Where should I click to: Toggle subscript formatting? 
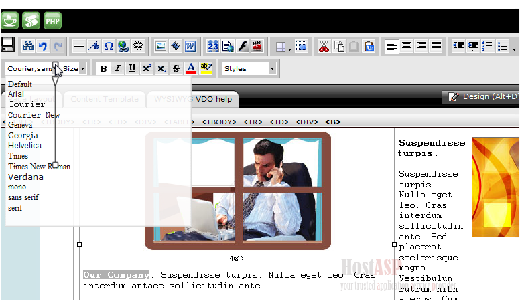click(161, 68)
